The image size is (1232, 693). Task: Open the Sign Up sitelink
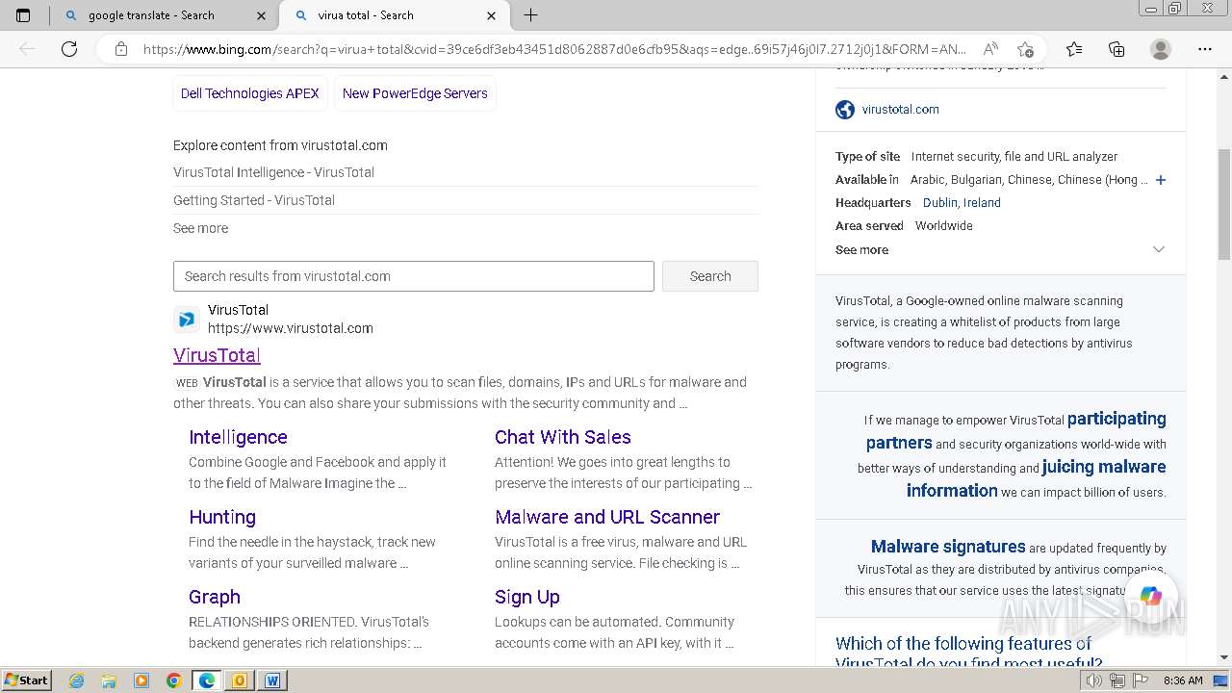click(x=527, y=597)
